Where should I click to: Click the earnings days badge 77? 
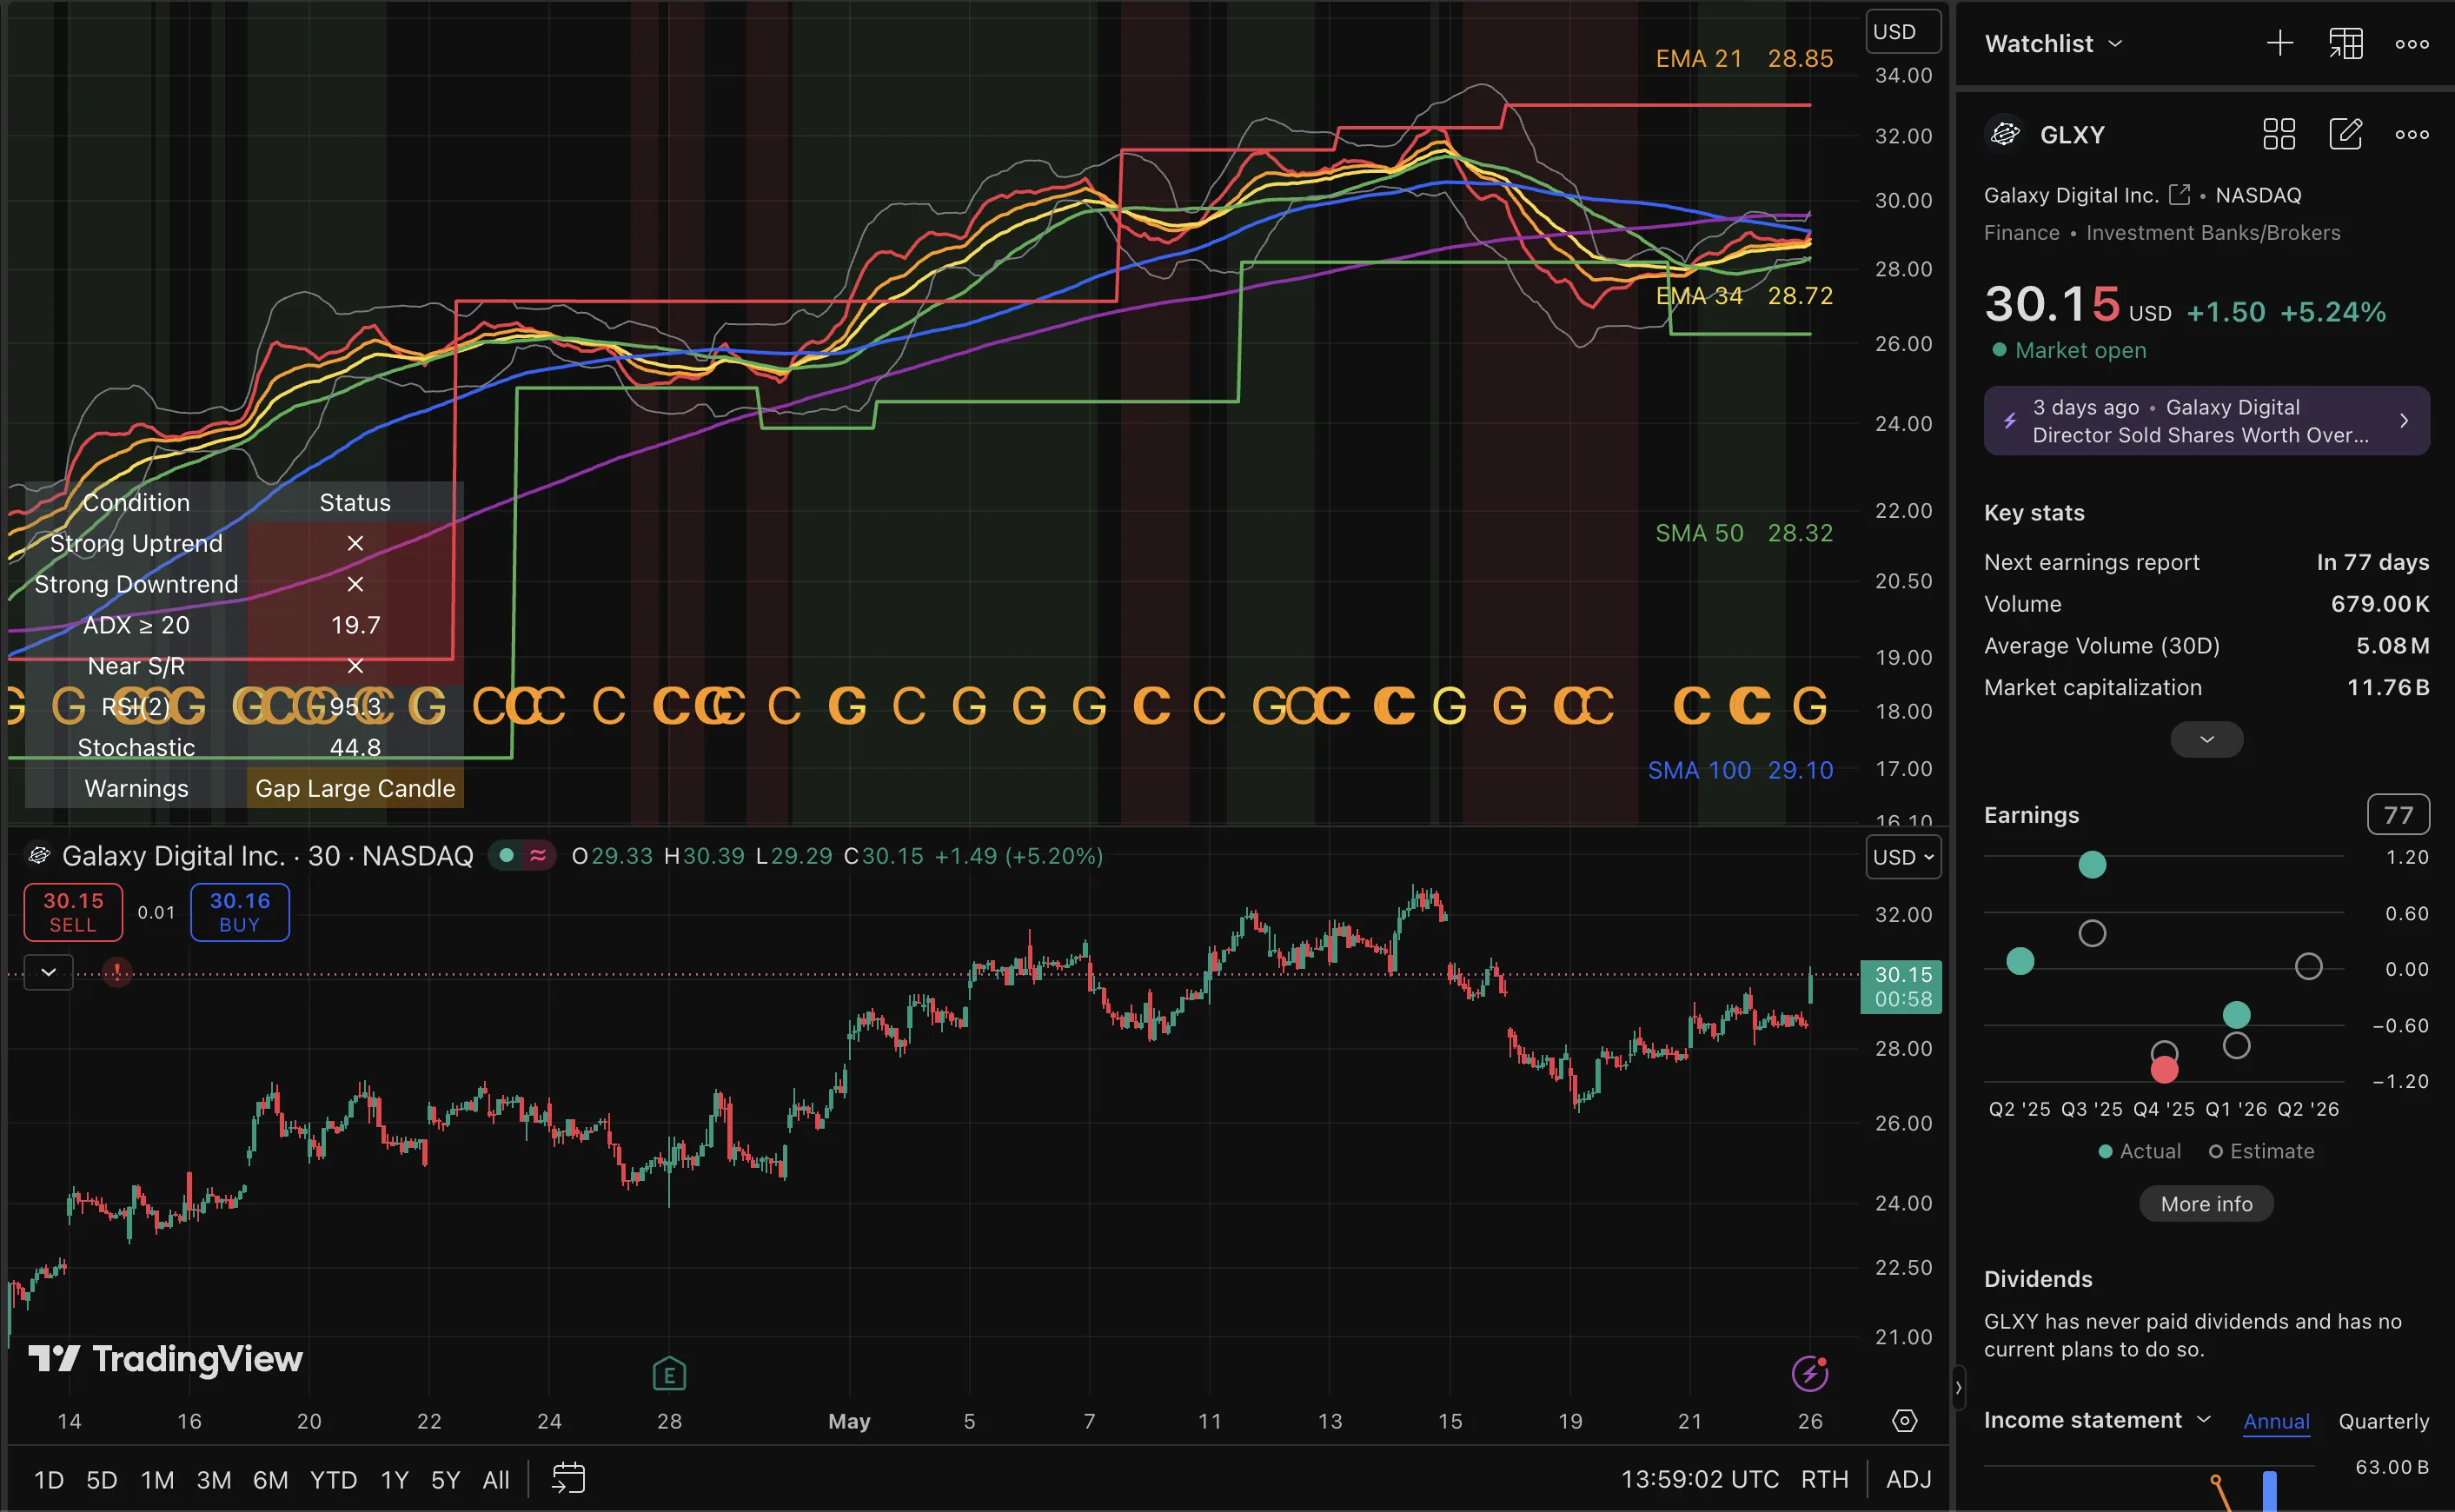2397,815
